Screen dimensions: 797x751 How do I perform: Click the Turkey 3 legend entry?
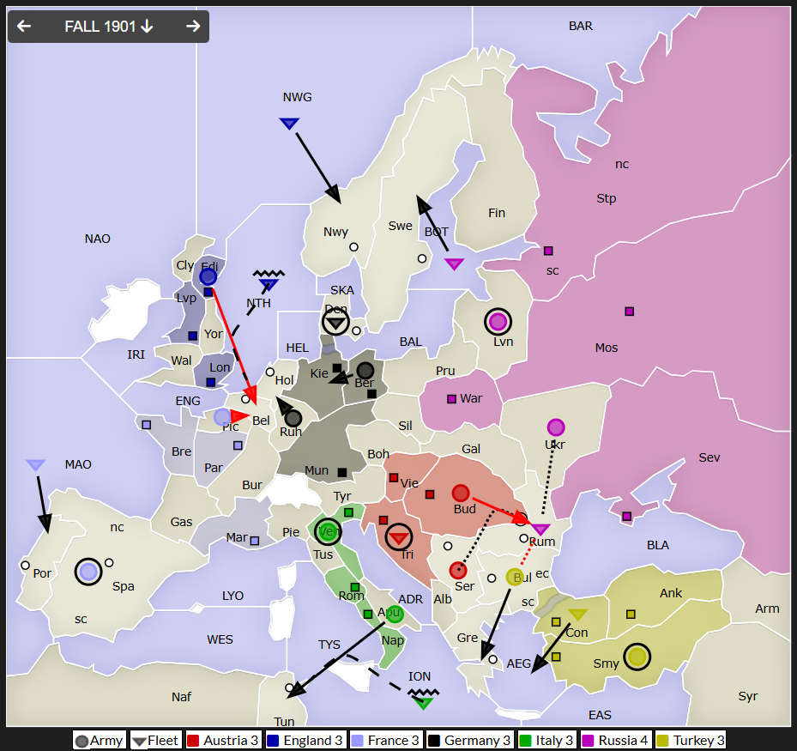691,740
